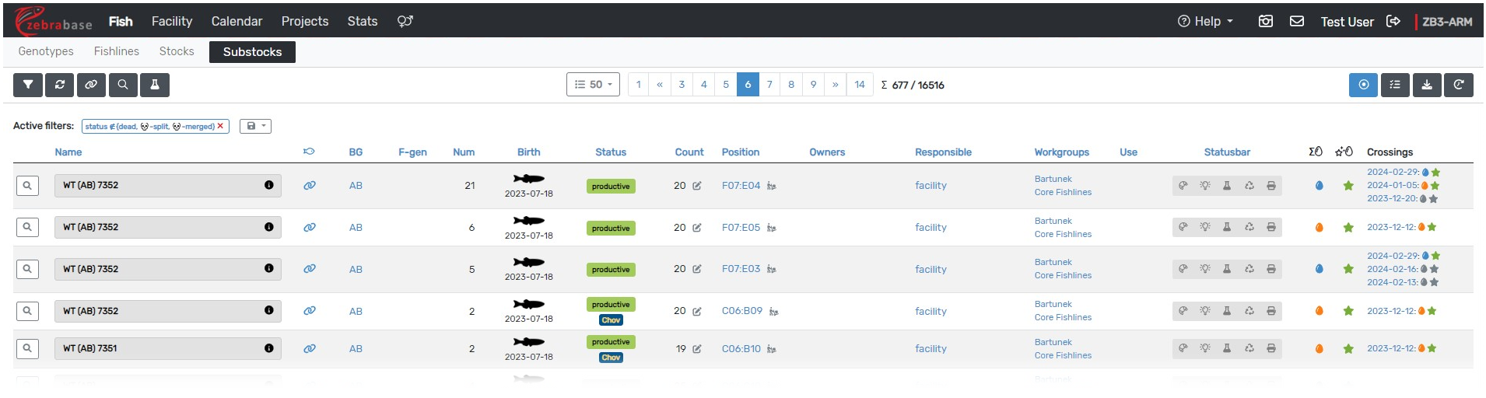
Task: Open the camera screenshot icon in the header
Action: pyautogui.click(x=1266, y=22)
